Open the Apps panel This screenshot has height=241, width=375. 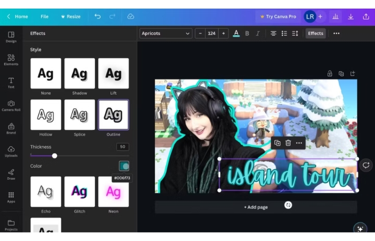[x=11, y=197]
